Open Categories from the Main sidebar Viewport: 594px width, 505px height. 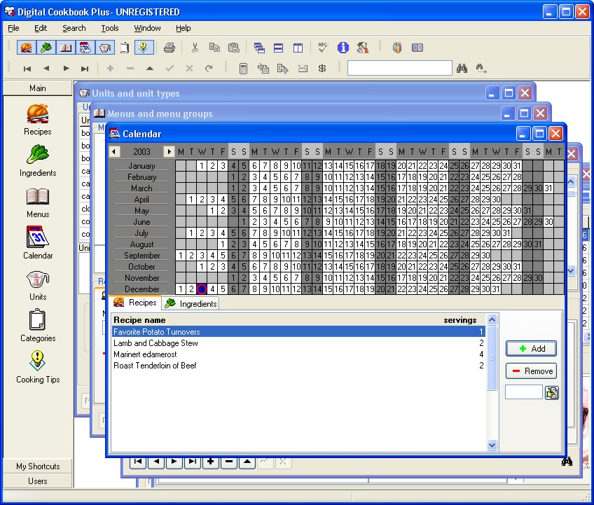coord(38,326)
